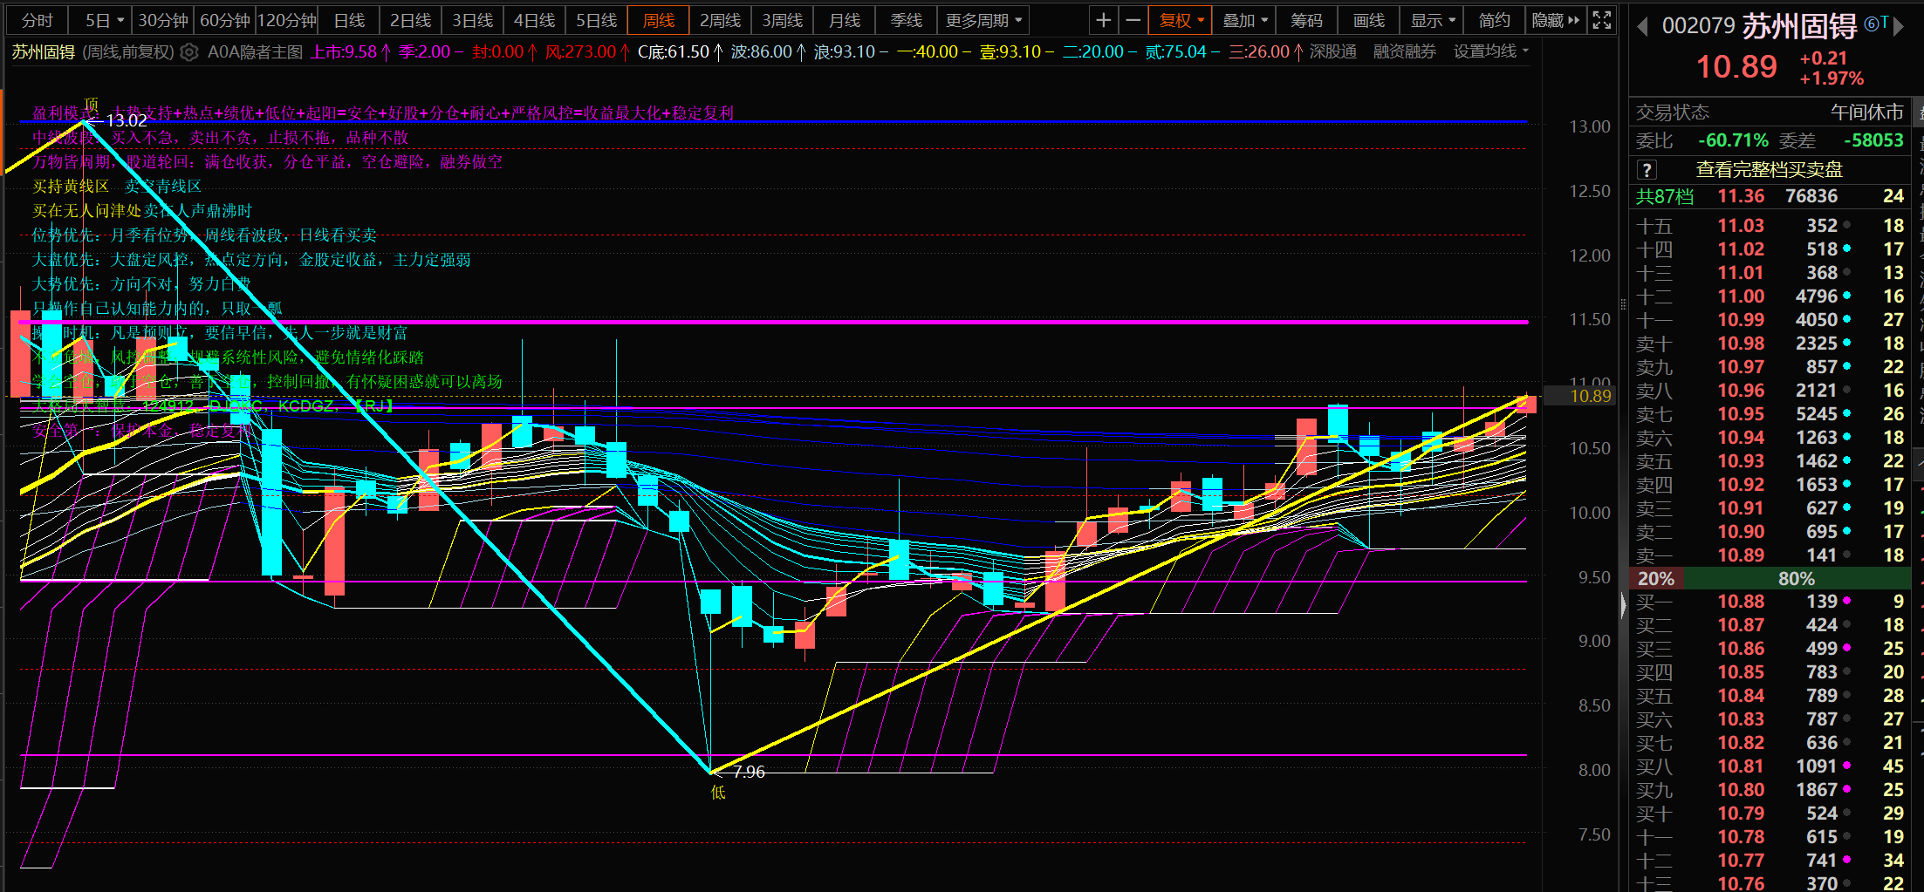Click the magenta dot in 买一 row

tap(1846, 601)
